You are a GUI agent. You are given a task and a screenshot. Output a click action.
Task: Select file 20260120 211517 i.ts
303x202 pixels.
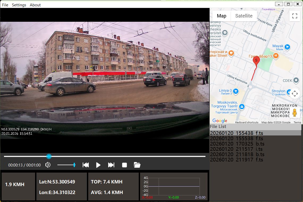[x=255, y=149]
